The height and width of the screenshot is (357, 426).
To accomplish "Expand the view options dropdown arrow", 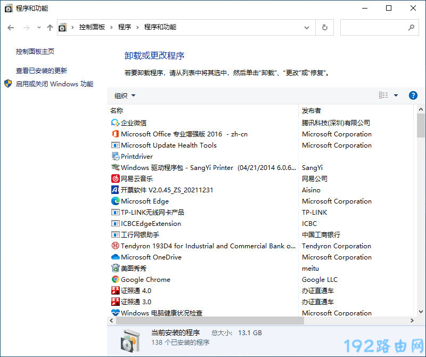I will tap(396, 95).
